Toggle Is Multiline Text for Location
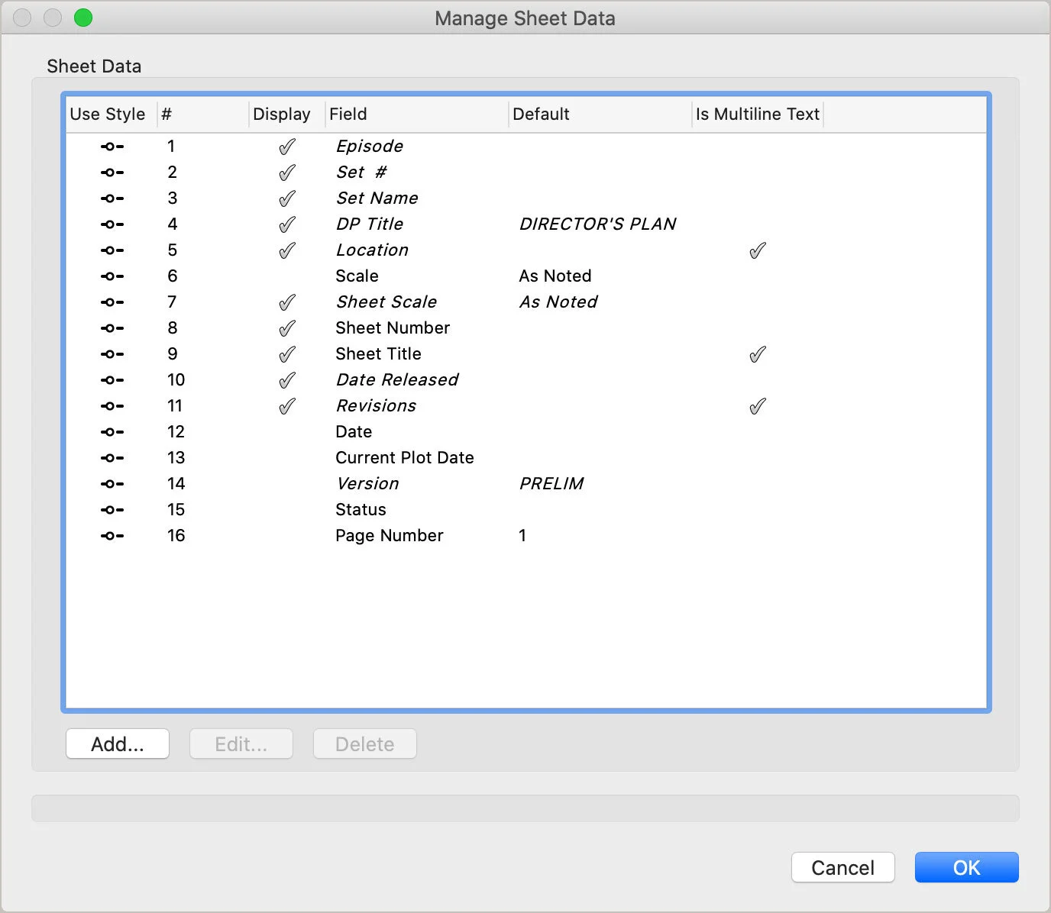The image size is (1051, 913). (x=757, y=250)
